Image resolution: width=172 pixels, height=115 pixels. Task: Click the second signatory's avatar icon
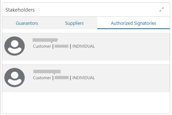click(15, 78)
